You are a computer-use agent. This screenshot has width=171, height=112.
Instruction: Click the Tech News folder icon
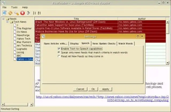click(11, 22)
